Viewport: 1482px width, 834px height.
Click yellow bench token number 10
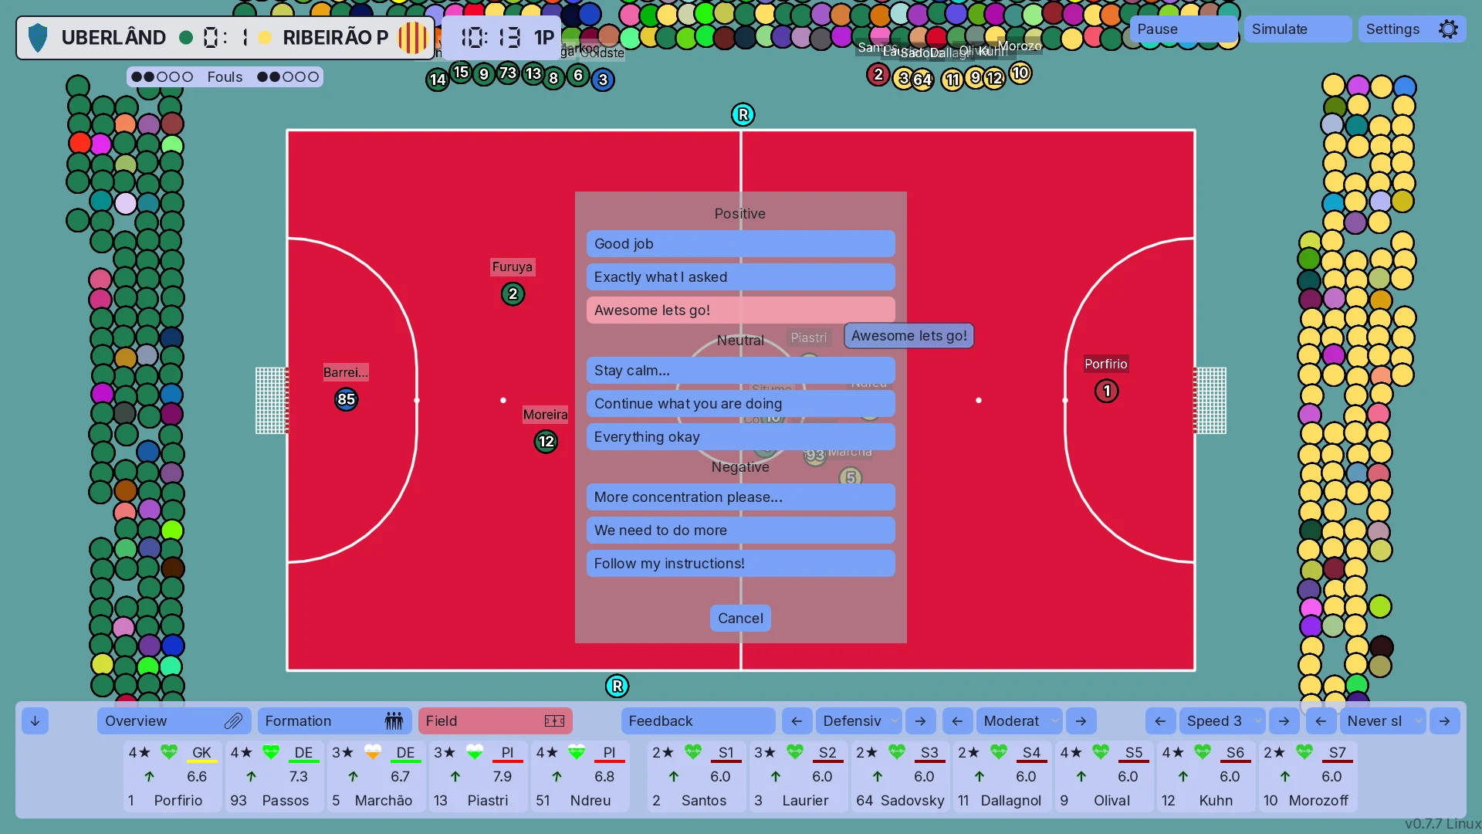[x=1020, y=73]
